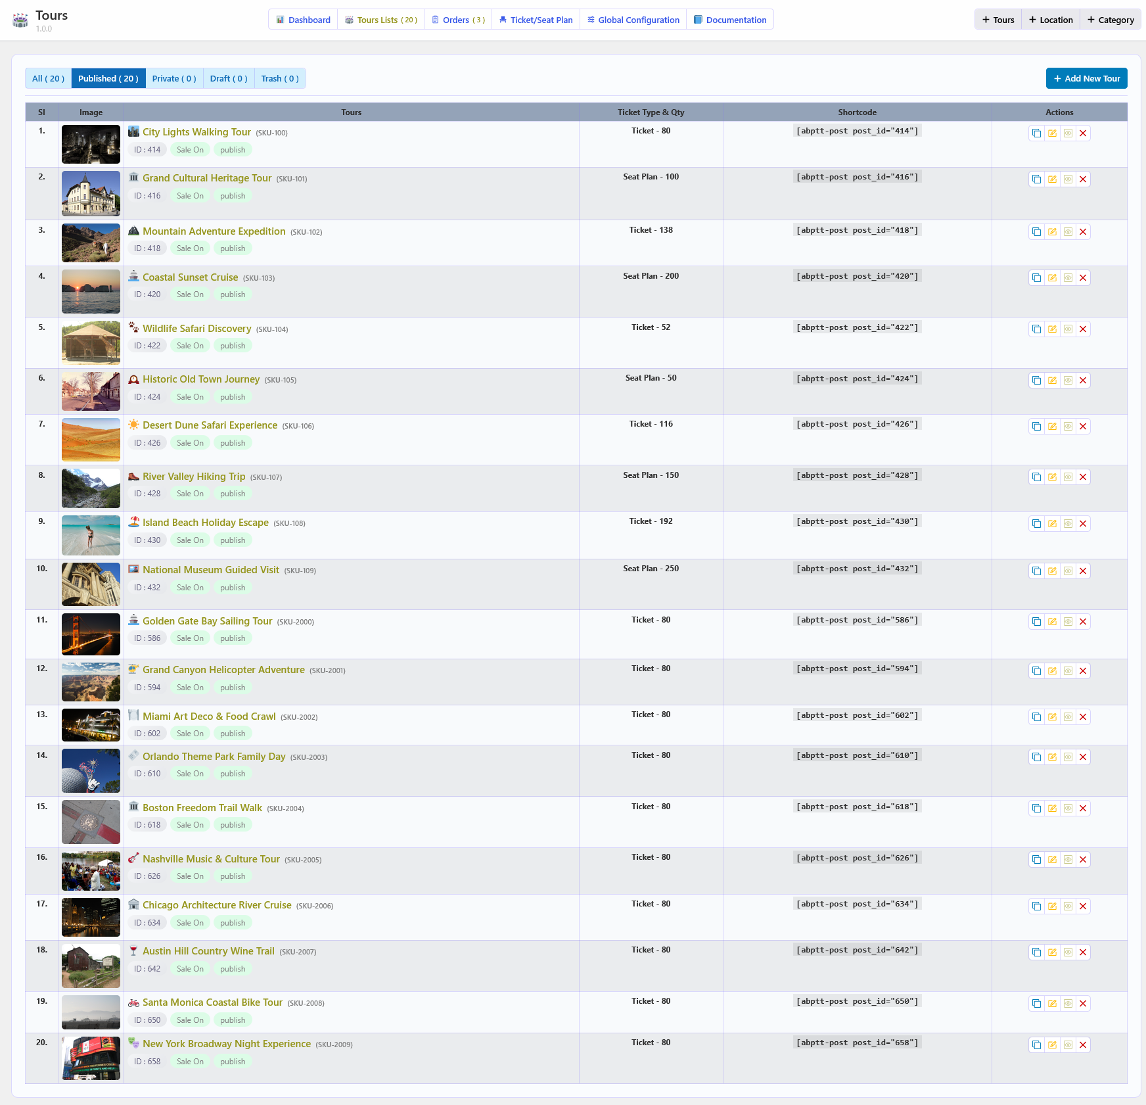Click Sale On badge for Mountain Adventure Expedition
1146x1105 pixels.
pos(190,248)
